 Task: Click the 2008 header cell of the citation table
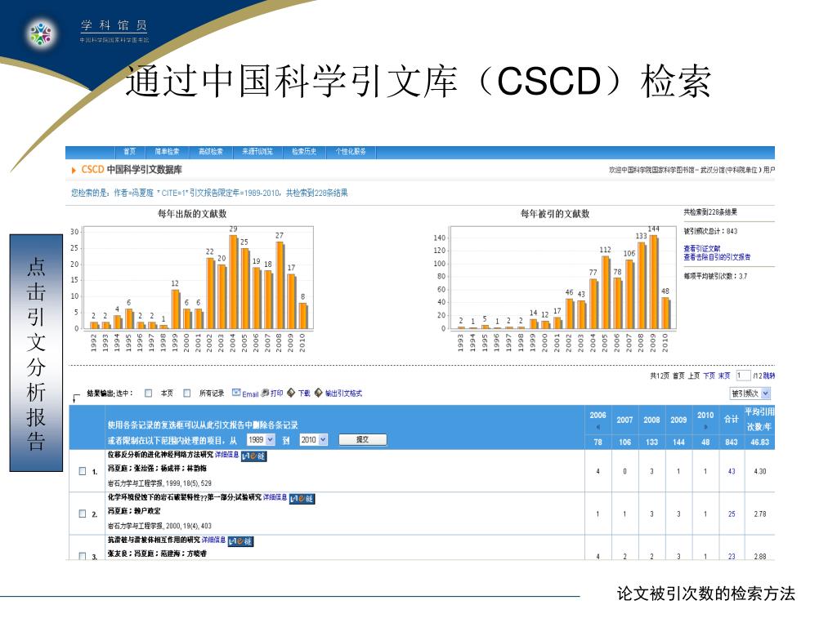point(651,420)
